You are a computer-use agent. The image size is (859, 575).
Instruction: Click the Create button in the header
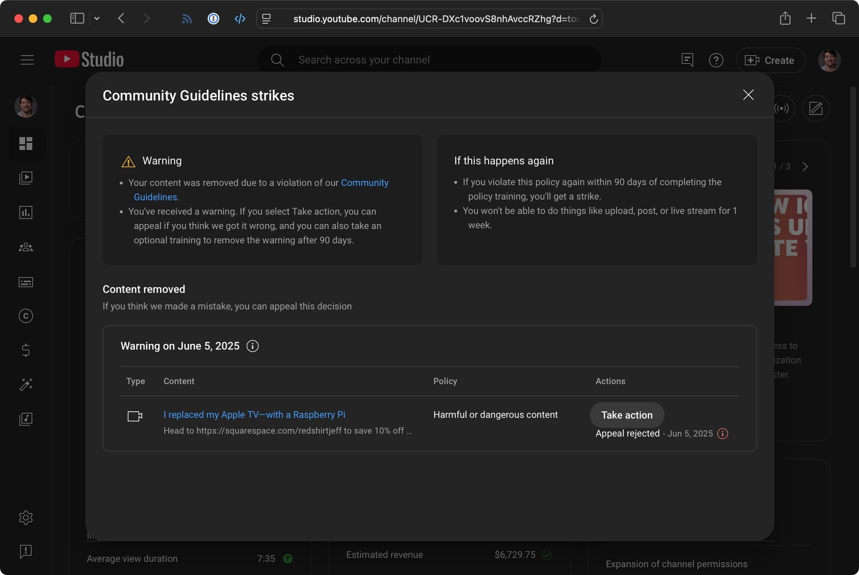click(771, 60)
